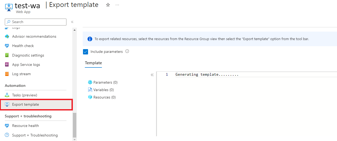
Task: Click the Parameters gear icon
Action: click(90, 82)
